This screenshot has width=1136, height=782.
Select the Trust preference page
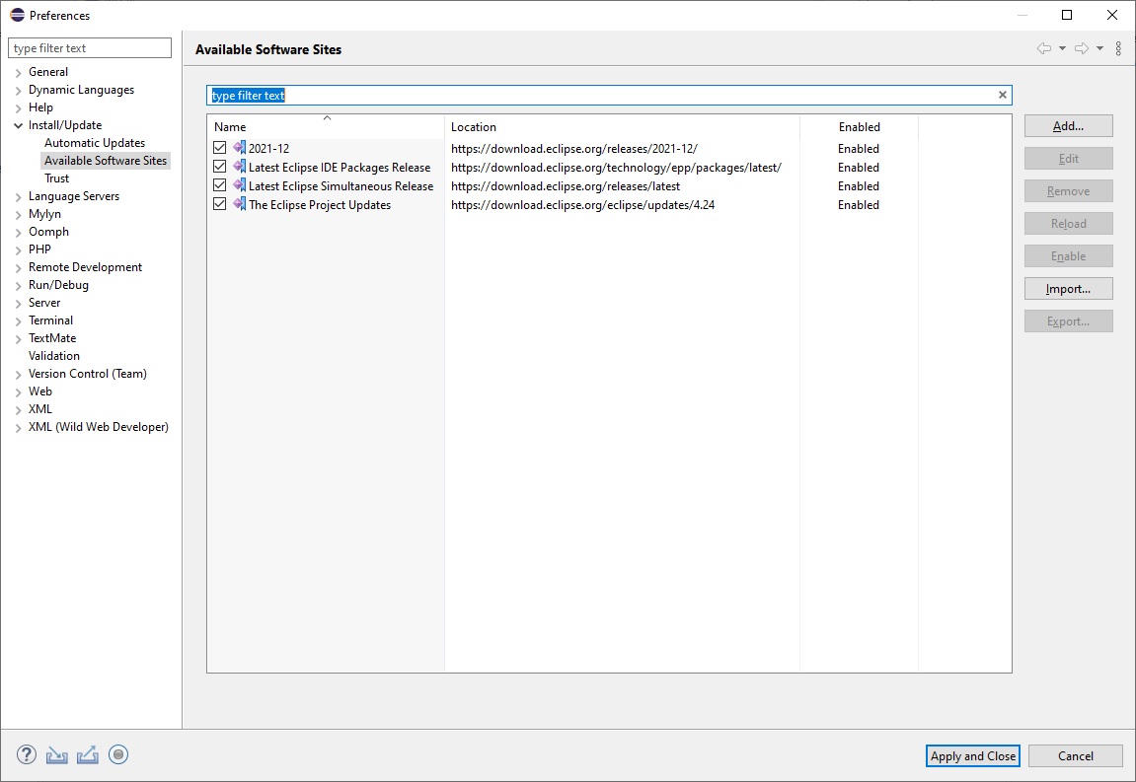click(x=56, y=178)
